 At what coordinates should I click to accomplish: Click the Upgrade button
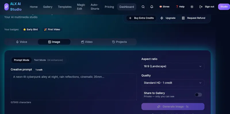click(168, 18)
